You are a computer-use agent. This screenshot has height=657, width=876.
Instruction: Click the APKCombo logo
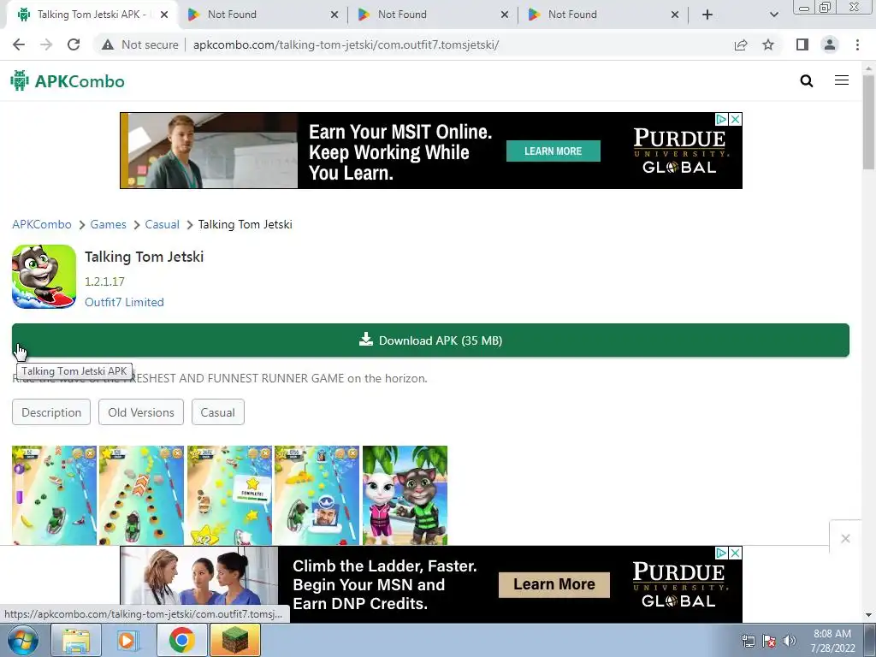point(68,81)
